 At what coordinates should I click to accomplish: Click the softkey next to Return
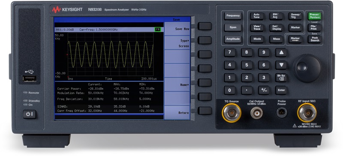pyautogui.click(x=205, y=111)
